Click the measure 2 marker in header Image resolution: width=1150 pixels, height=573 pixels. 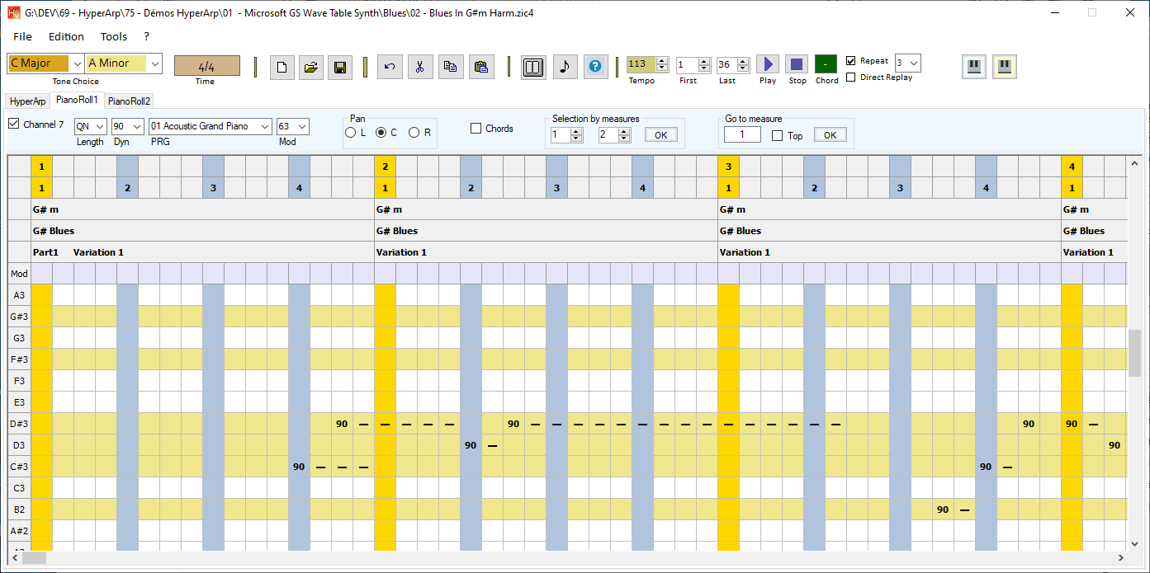pos(385,167)
